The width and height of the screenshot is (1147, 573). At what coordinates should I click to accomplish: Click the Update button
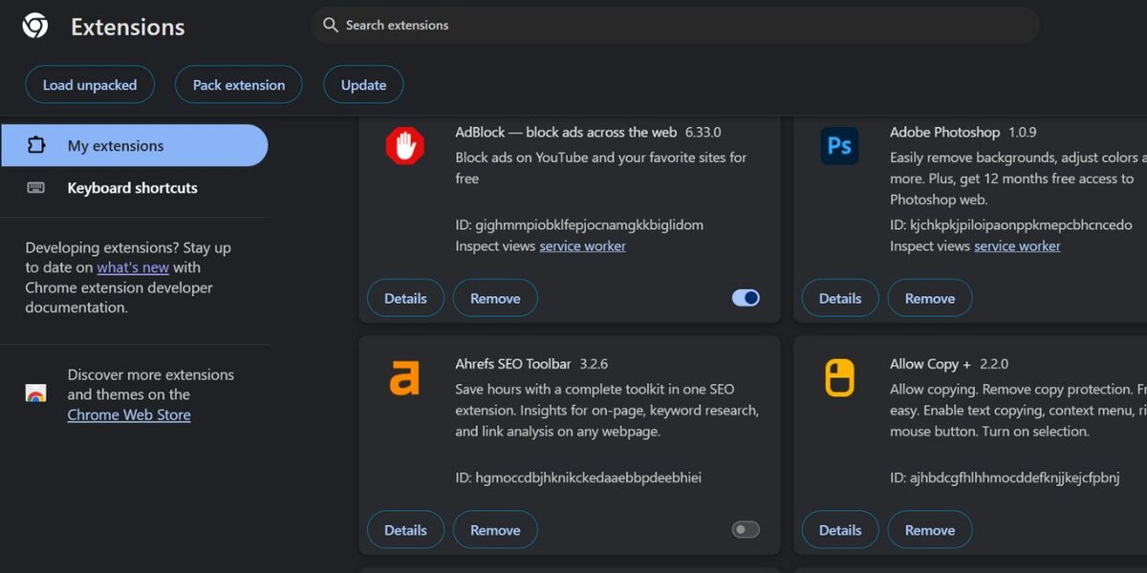[363, 84]
